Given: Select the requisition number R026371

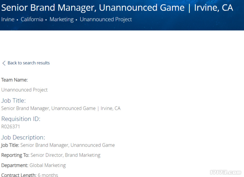Looking at the screenshot, I should tap(11, 127).
